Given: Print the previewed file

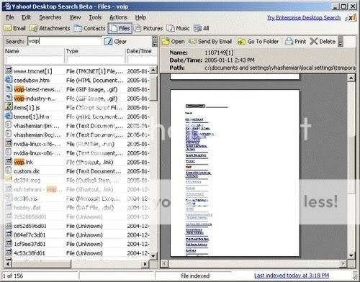Looking at the screenshot, I should click(x=295, y=42).
